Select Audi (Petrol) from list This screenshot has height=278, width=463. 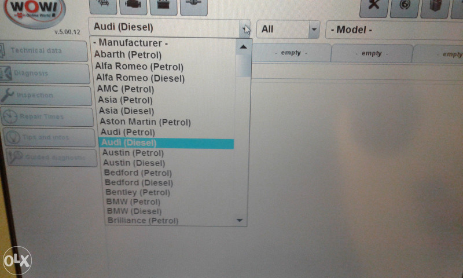click(128, 133)
